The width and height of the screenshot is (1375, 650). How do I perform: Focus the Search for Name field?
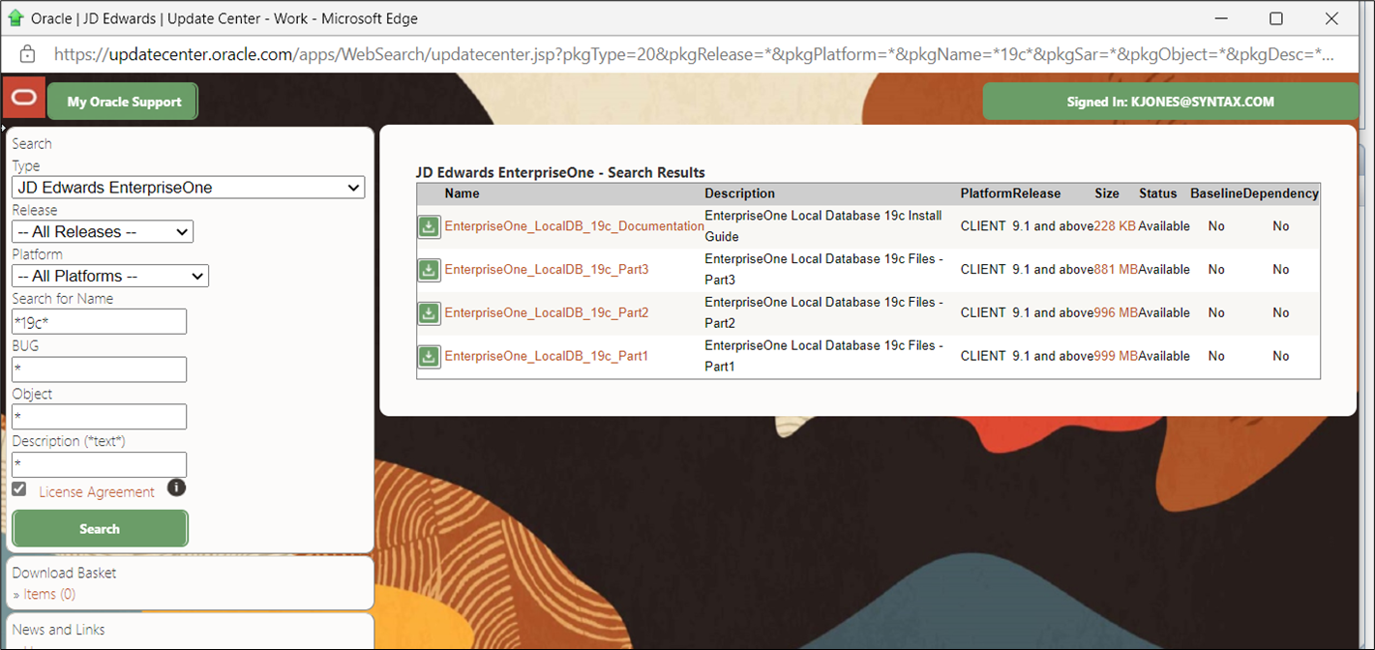(x=99, y=321)
